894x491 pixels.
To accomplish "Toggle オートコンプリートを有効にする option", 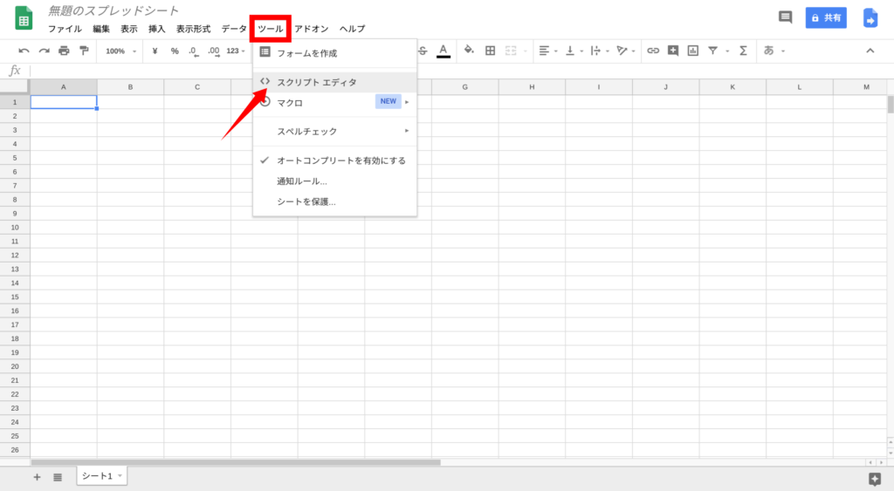I will coord(340,160).
